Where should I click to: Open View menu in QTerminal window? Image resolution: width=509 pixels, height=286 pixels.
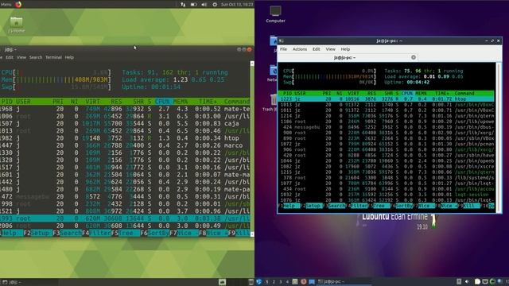[331, 49]
